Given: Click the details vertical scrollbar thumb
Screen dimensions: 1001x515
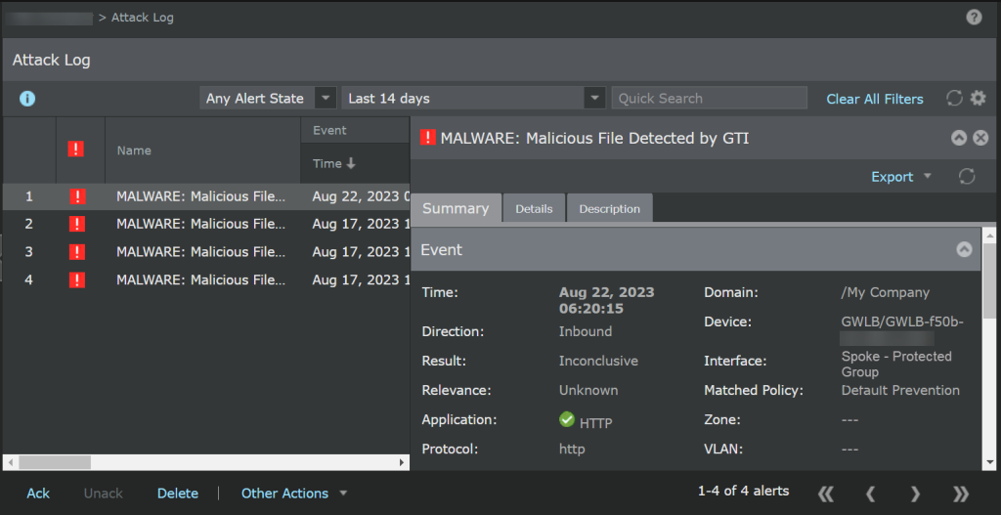Looking at the screenshot, I should click(x=989, y=279).
